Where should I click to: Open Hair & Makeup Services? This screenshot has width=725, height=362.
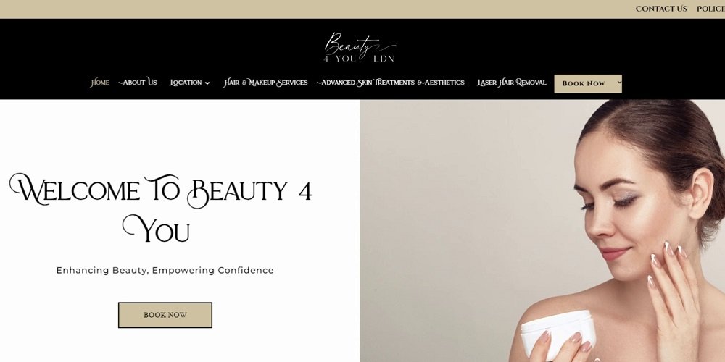(x=265, y=83)
